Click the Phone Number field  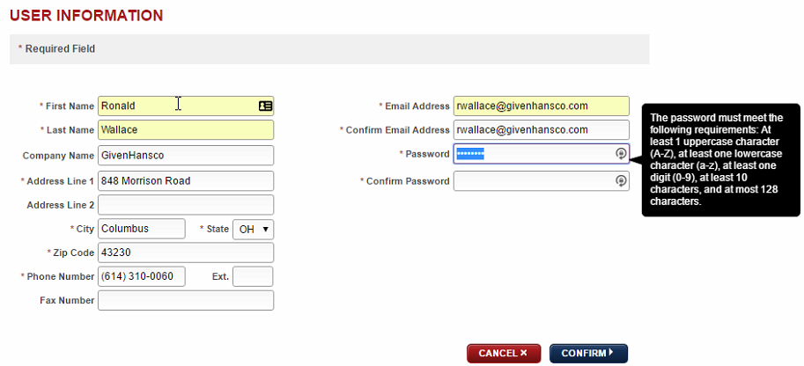[142, 276]
